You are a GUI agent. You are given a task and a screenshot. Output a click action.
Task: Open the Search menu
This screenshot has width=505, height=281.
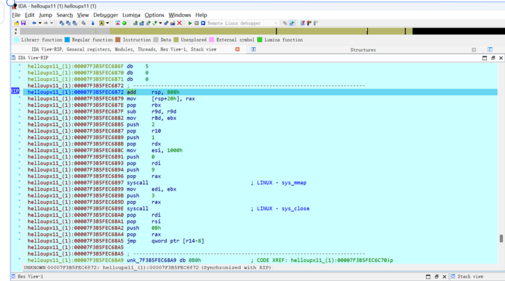[64, 15]
